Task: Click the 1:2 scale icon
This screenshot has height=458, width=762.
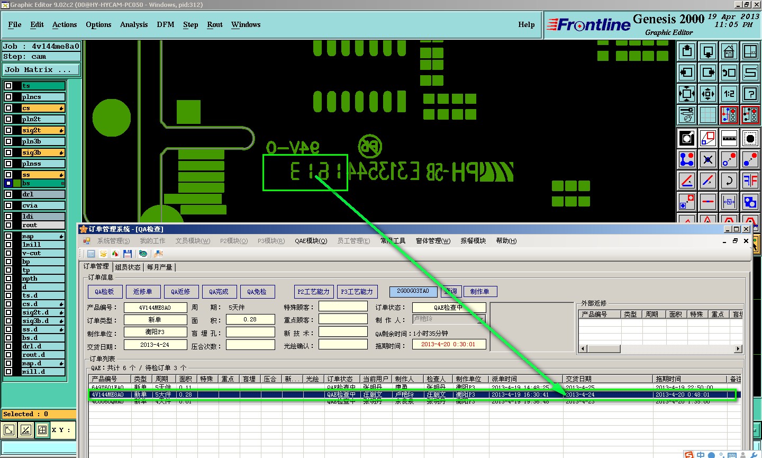Action: (729, 94)
